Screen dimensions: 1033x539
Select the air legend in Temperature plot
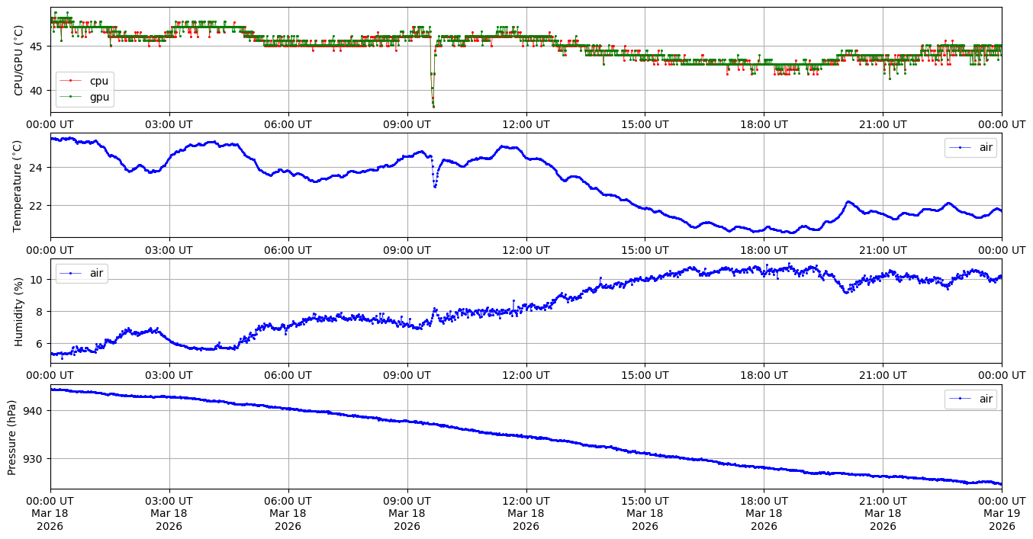(x=970, y=148)
